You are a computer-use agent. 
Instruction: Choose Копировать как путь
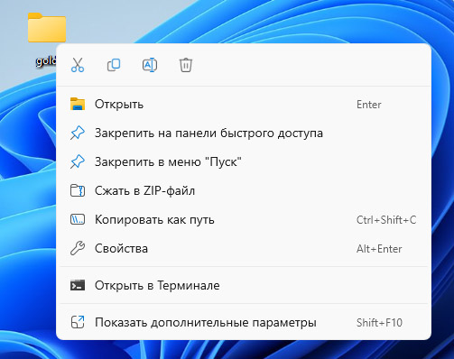pyautogui.click(x=244, y=220)
